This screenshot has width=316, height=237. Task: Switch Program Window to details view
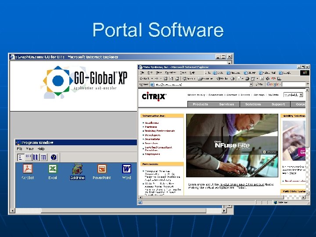pos(43,157)
